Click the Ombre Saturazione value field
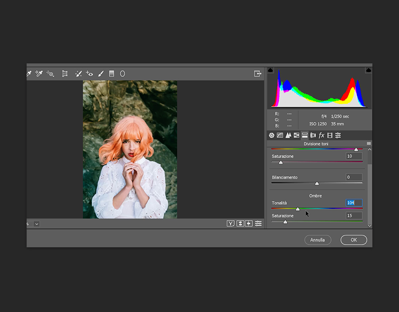Screen dimensions: 399x312 [354, 216]
